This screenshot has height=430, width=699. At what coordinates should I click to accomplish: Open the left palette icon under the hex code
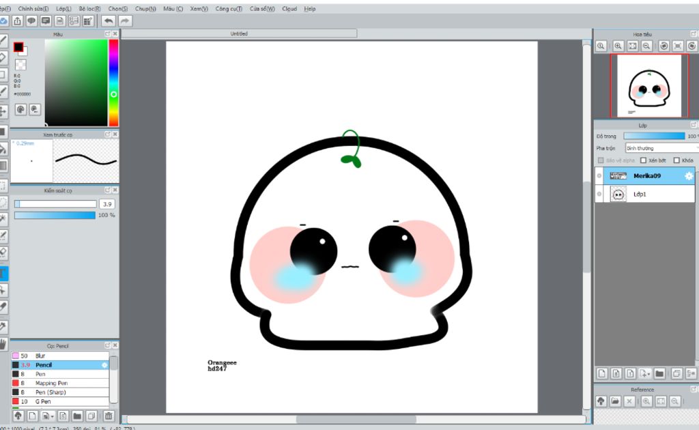(x=20, y=109)
